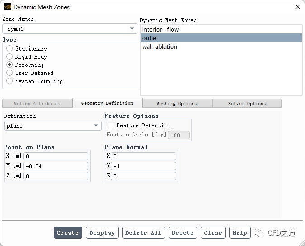Viewport: 305px width, 246px height.
Task: Click the Fluent app icon in title bar
Action: point(7,7)
